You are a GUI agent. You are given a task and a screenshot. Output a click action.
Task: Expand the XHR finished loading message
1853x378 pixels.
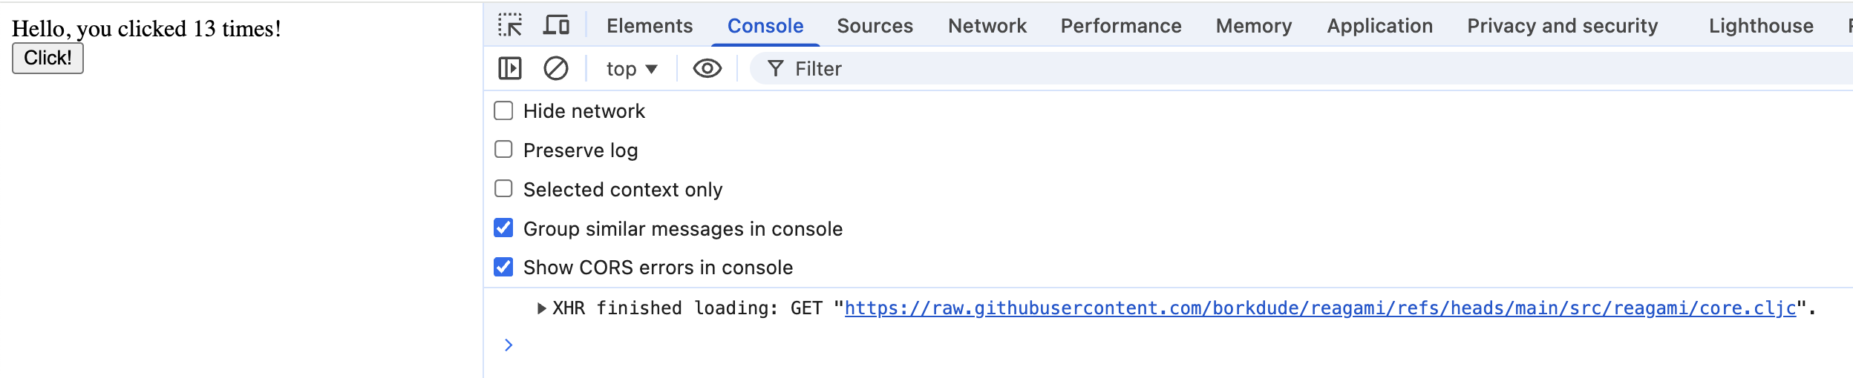coord(542,308)
